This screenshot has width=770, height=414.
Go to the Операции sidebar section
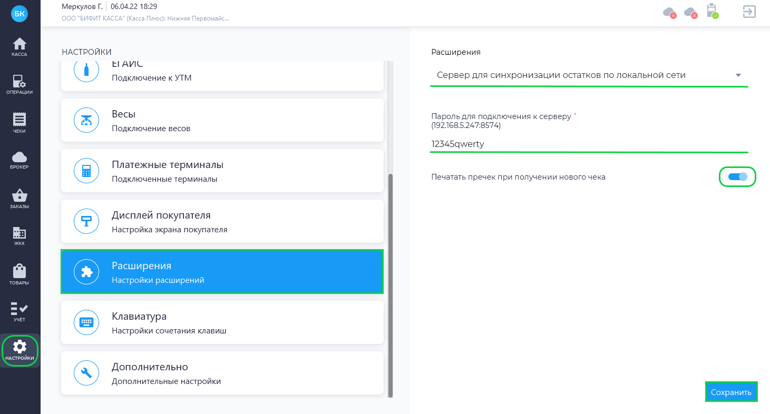(20, 85)
